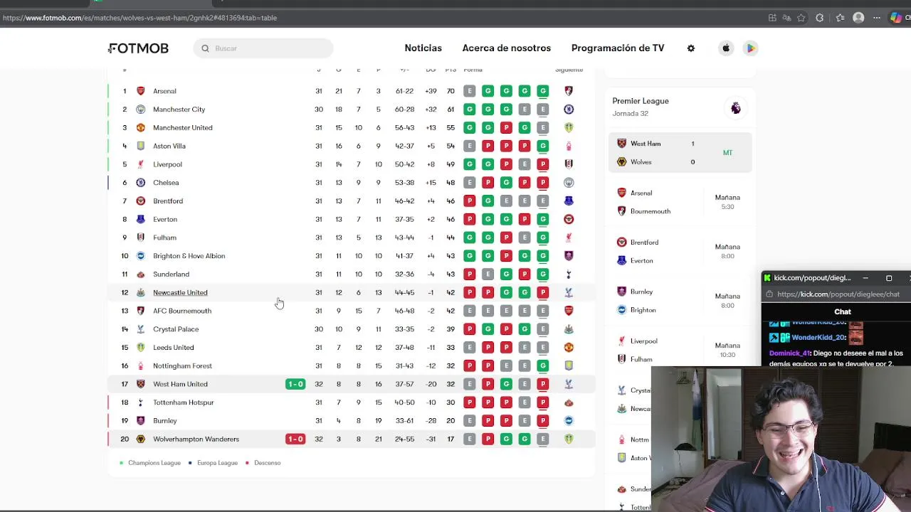The height and width of the screenshot is (512, 911).
Task: Click the FotMob logo
Action: click(138, 48)
